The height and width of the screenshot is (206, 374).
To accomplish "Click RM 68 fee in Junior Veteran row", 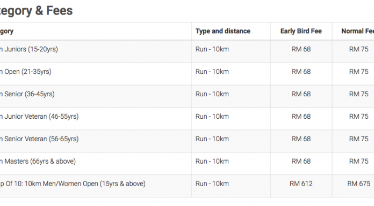I will [301, 117].
